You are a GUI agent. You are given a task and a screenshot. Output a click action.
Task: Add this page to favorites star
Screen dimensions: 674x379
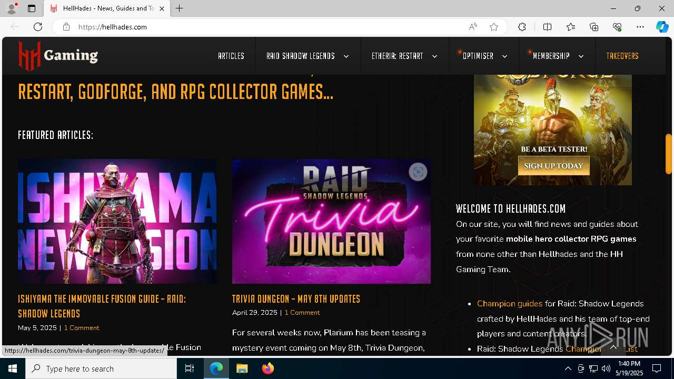494,27
